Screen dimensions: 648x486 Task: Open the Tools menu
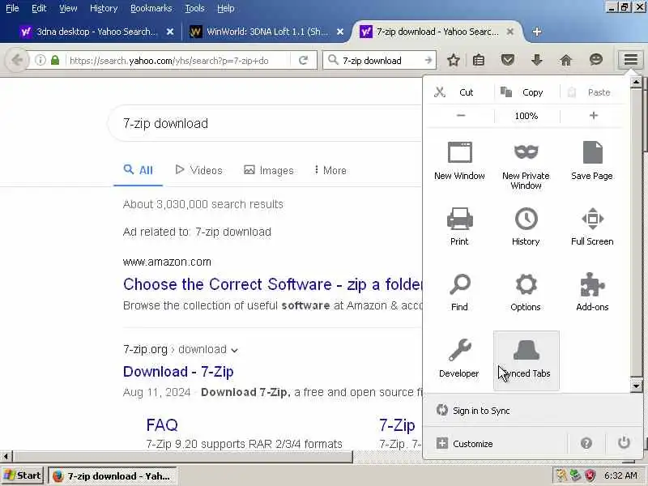[194, 8]
